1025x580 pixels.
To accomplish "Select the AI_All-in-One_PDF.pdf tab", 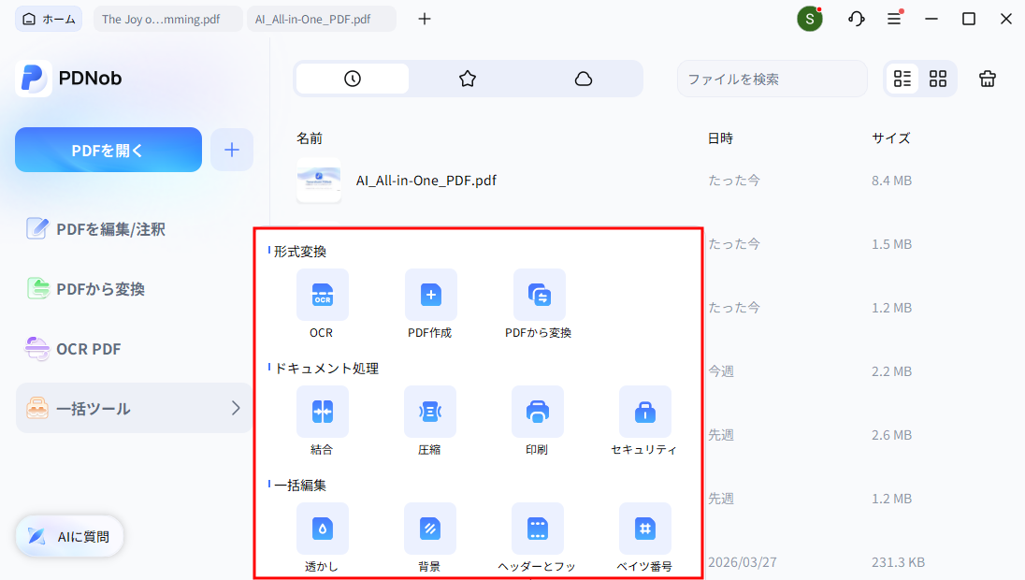I will click(x=322, y=17).
